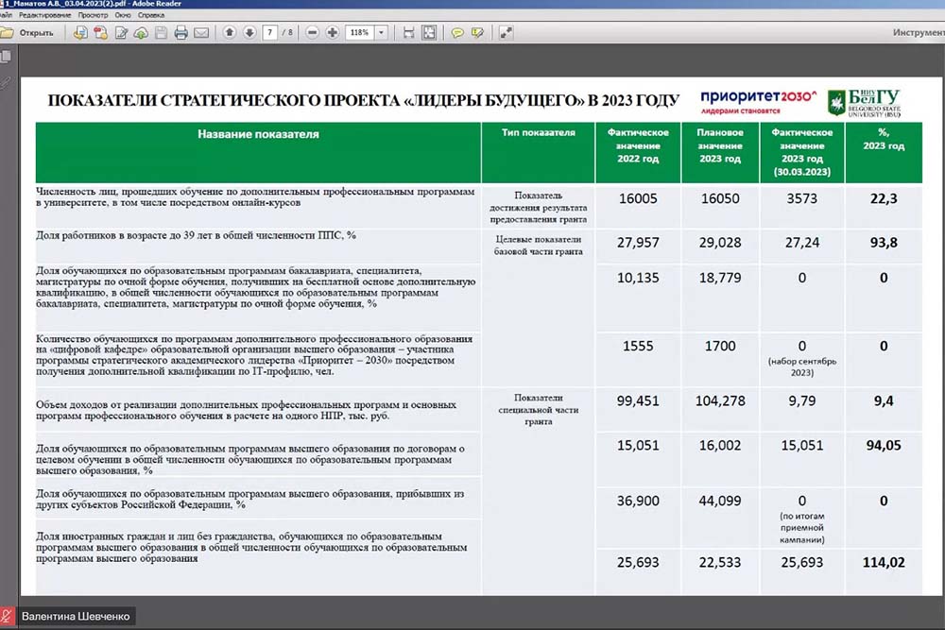The height and width of the screenshot is (630, 945).
Task: Click the Print icon in the toolbar
Action: click(x=180, y=32)
